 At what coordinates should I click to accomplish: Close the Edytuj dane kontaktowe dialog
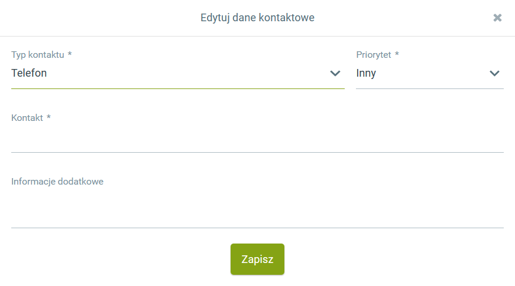[x=497, y=18]
